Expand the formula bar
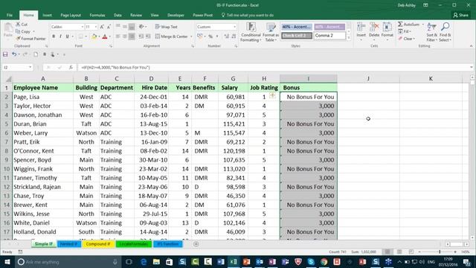Image resolution: width=476 pixels, height=268 pixels. pos(471,68)
